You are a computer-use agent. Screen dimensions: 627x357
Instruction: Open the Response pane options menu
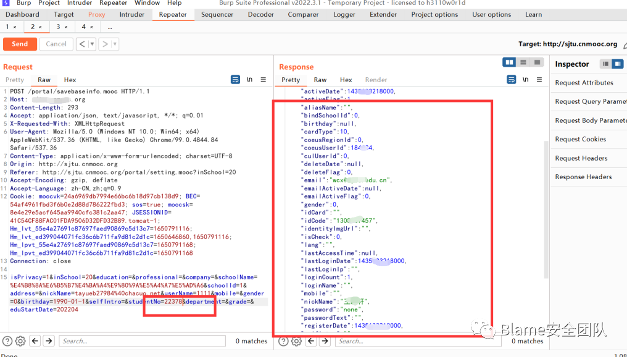[539, 80]
